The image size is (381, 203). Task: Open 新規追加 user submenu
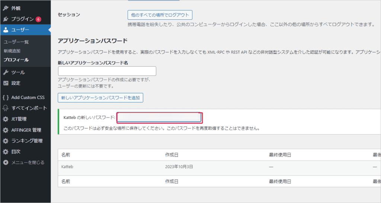click(x=12, y=51)
